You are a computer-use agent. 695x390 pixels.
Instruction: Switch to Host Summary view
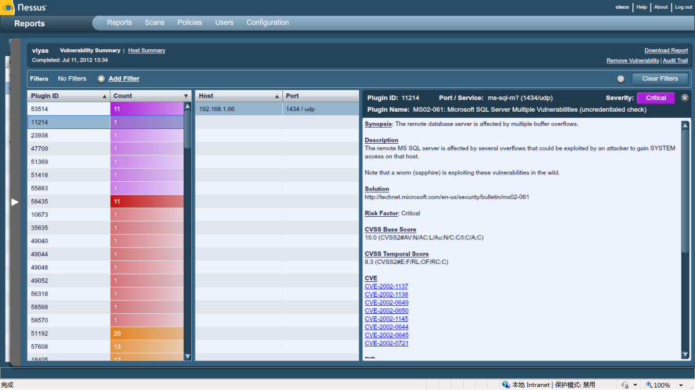(x=147, y=50)
